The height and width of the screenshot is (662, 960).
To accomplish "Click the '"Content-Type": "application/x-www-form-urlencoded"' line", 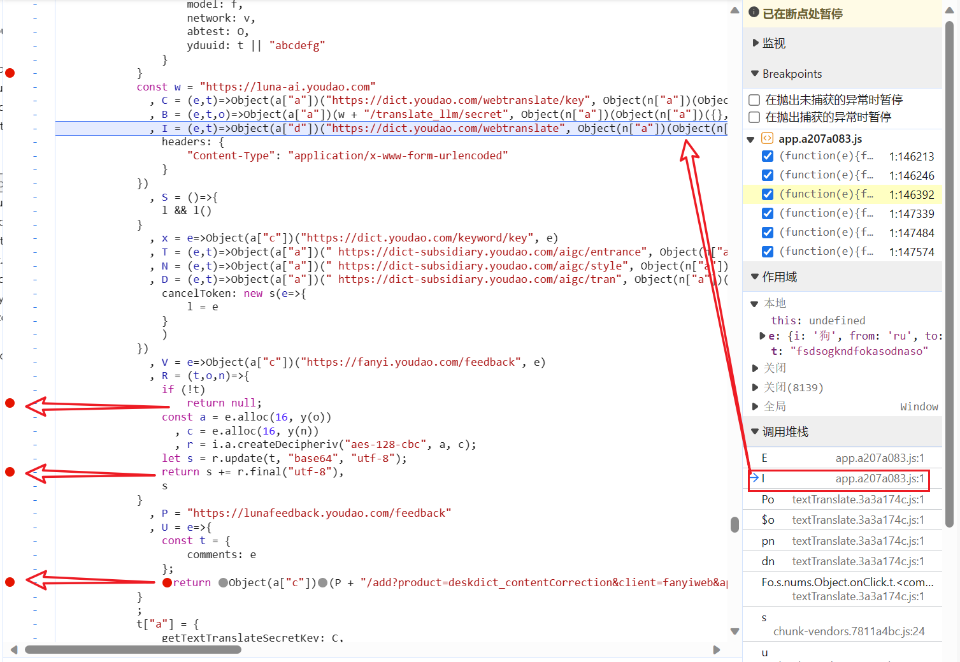I will tap(347, 155).
